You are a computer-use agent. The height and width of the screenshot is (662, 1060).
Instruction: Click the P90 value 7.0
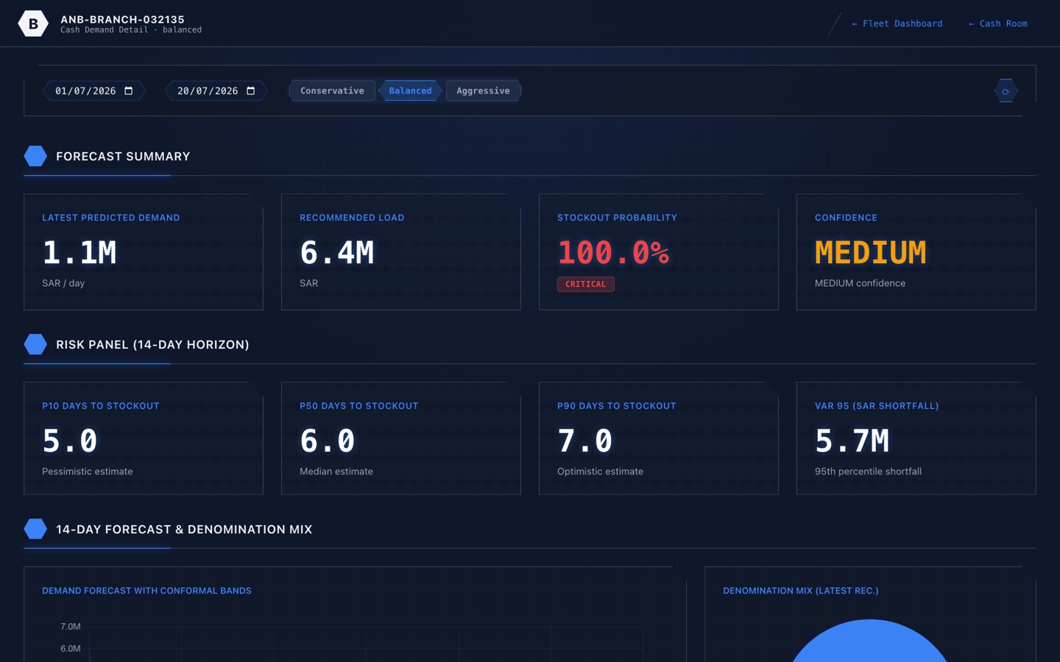pyautogui.click(x=585, y=441)
